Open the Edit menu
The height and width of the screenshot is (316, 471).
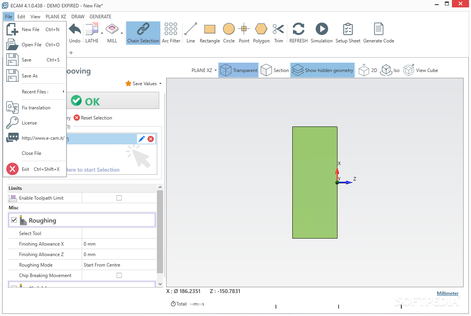click(x=21, y=17)
